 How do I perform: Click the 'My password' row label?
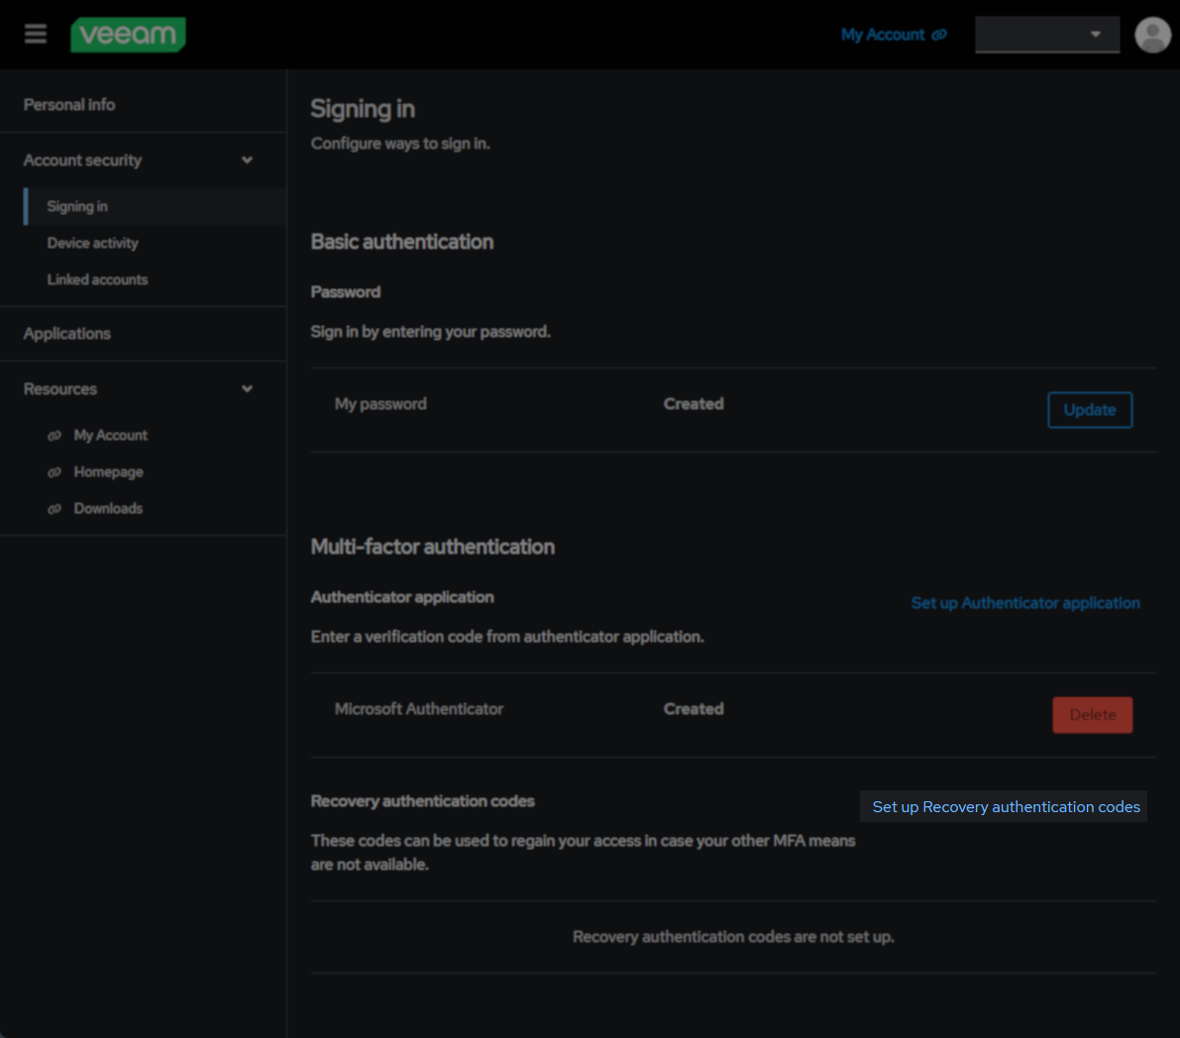click(380, 404)
